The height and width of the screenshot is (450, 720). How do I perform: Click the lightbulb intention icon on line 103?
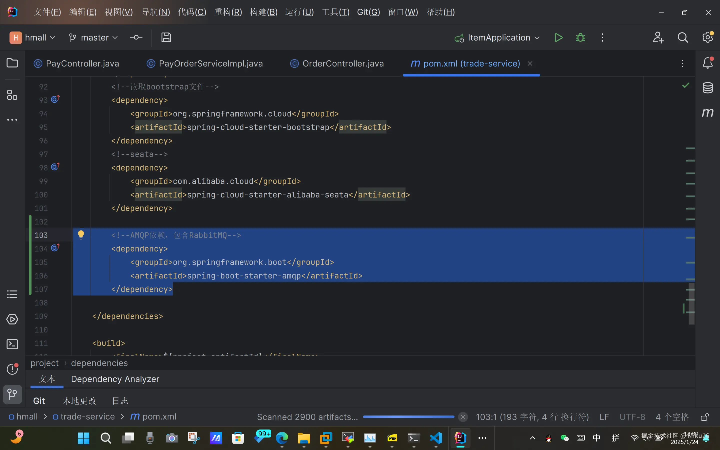tap(81, 235)
